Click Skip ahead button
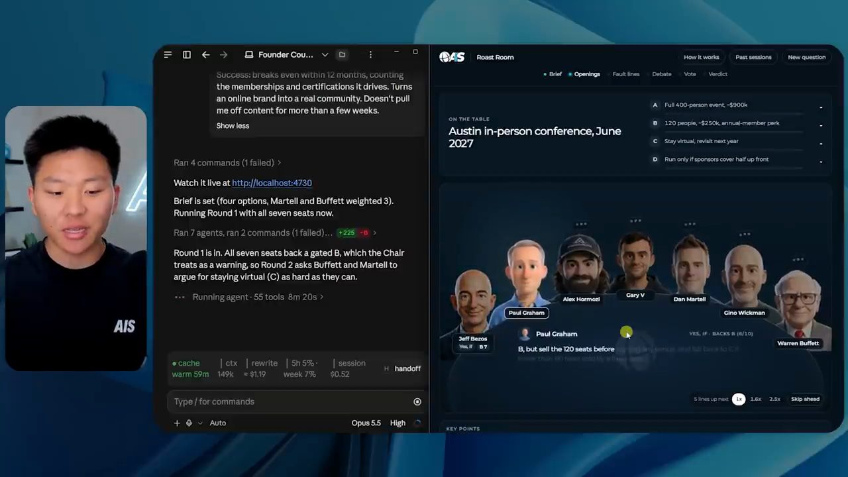848x477 pixels. tap(805, 399)
